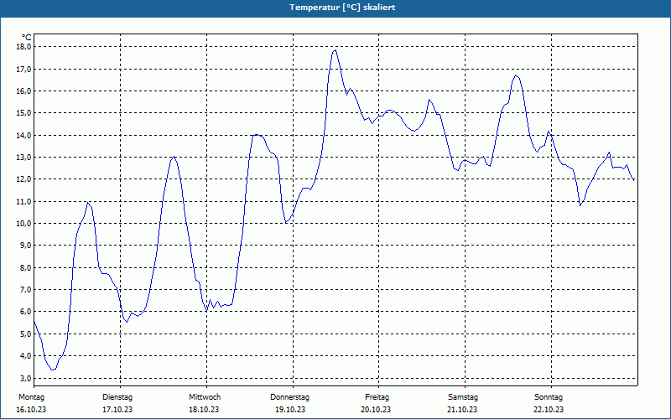Click the chart title 'Temperatur [°C] skaliert'
This screenshot has width=671, height=419.
[342, 8]
